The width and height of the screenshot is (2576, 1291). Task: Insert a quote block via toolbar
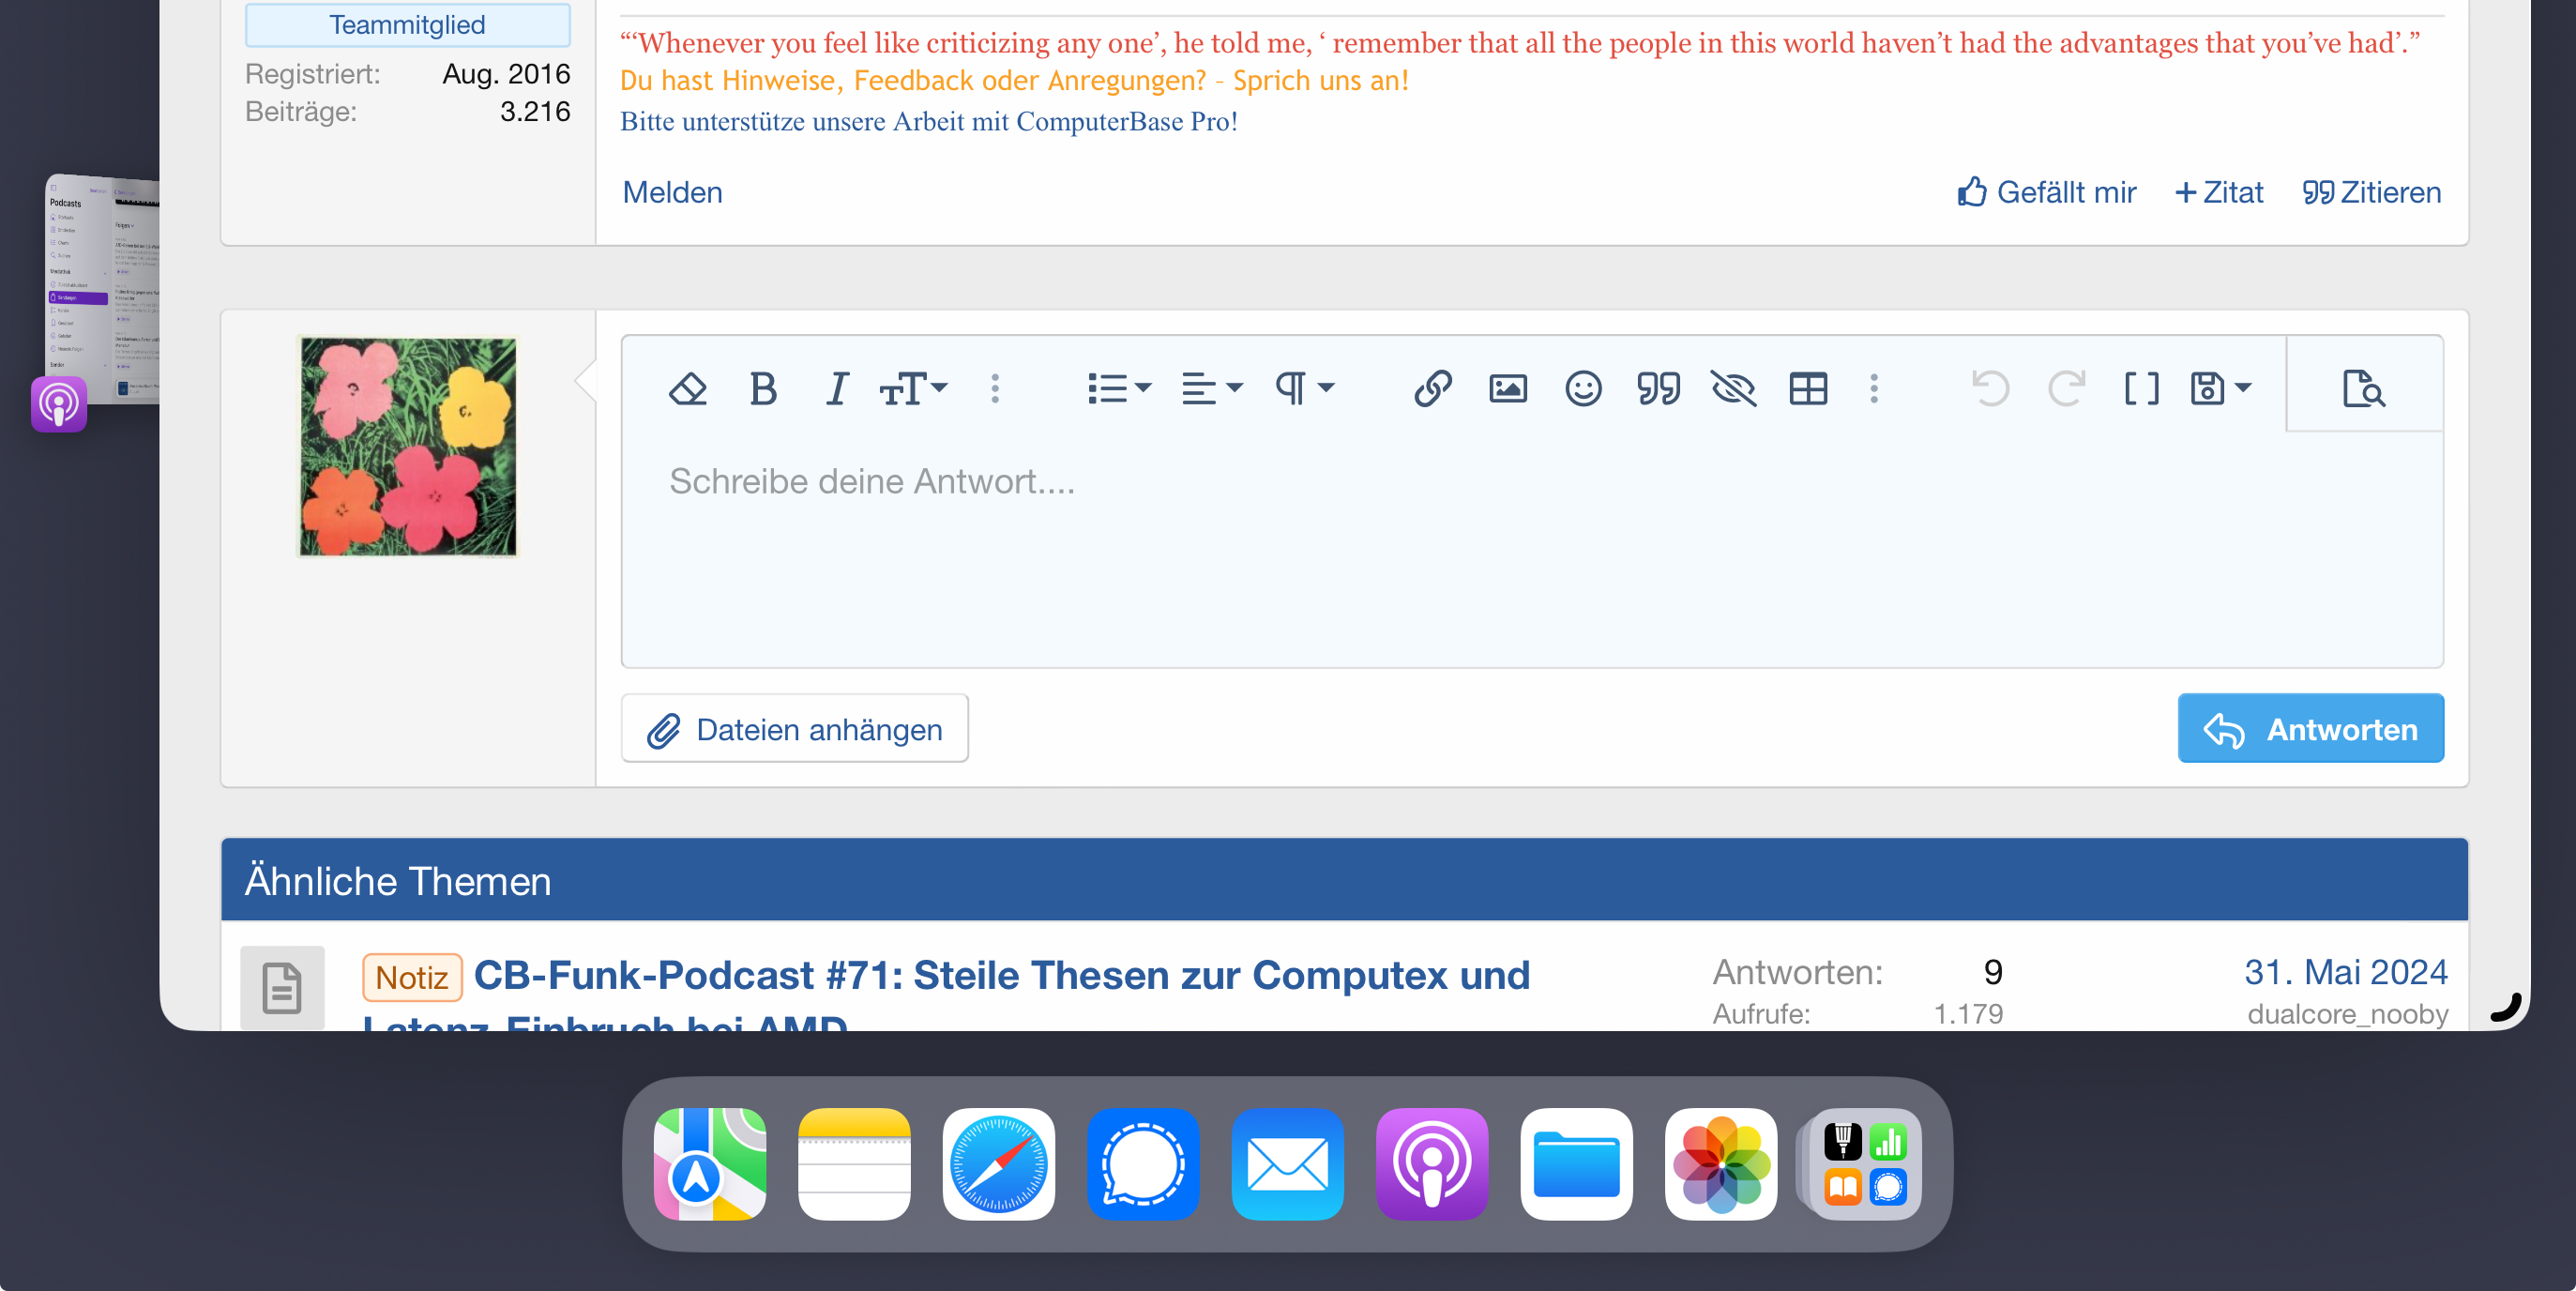(x=1657, y=388)
